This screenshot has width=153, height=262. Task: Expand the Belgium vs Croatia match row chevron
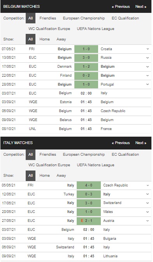[x=148, y=49]
